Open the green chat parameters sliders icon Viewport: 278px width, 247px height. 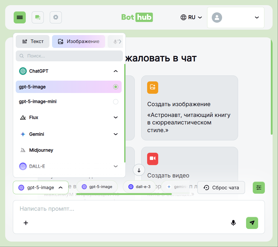[x=259, y=188]
